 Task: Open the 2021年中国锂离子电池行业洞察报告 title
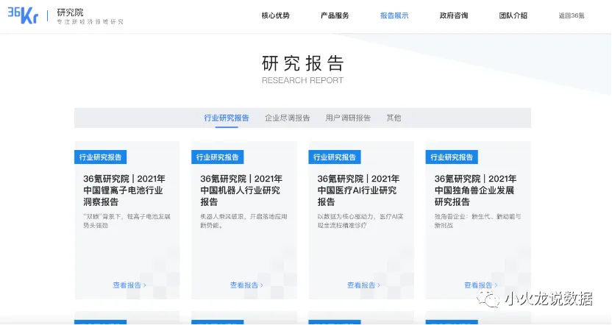(x=124, y=190)
